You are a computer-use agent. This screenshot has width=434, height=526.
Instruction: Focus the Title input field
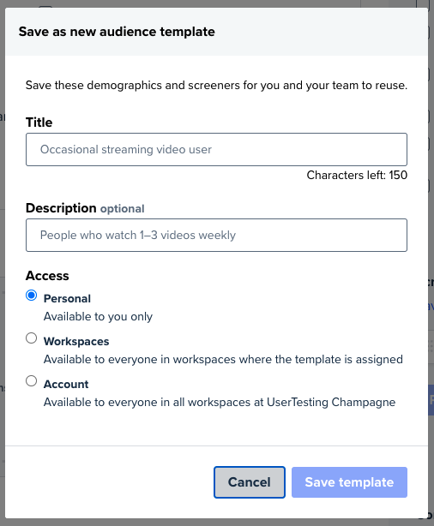pos(216,149)
